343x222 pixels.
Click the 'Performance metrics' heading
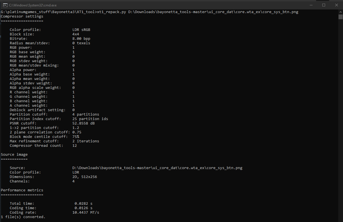click(x=22, y=190)
